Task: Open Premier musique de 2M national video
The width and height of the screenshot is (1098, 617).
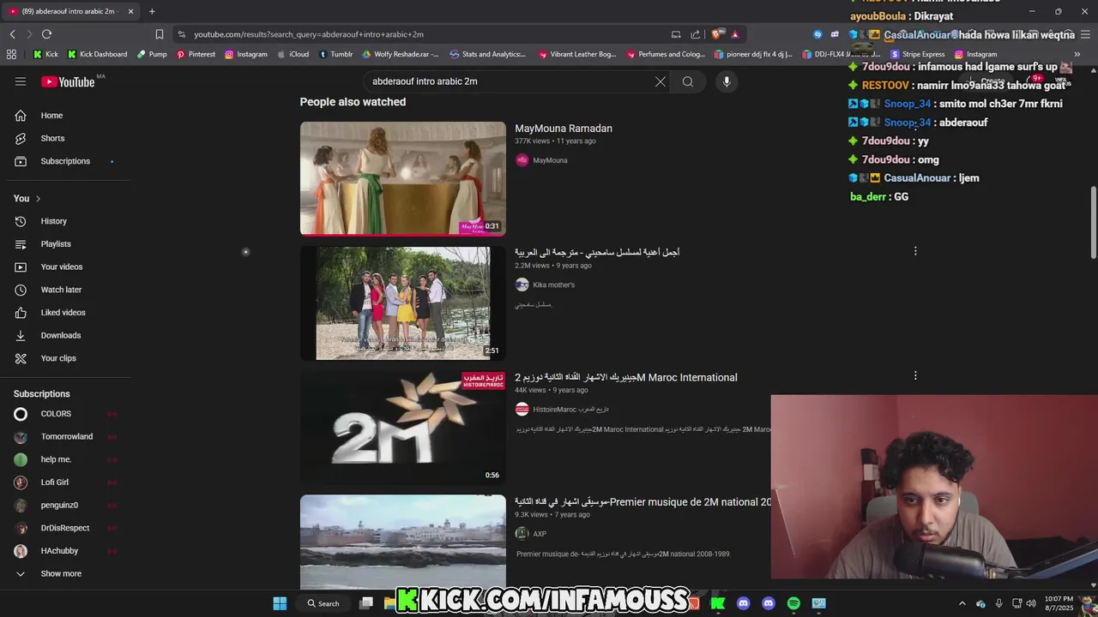Action: point(643,502)
